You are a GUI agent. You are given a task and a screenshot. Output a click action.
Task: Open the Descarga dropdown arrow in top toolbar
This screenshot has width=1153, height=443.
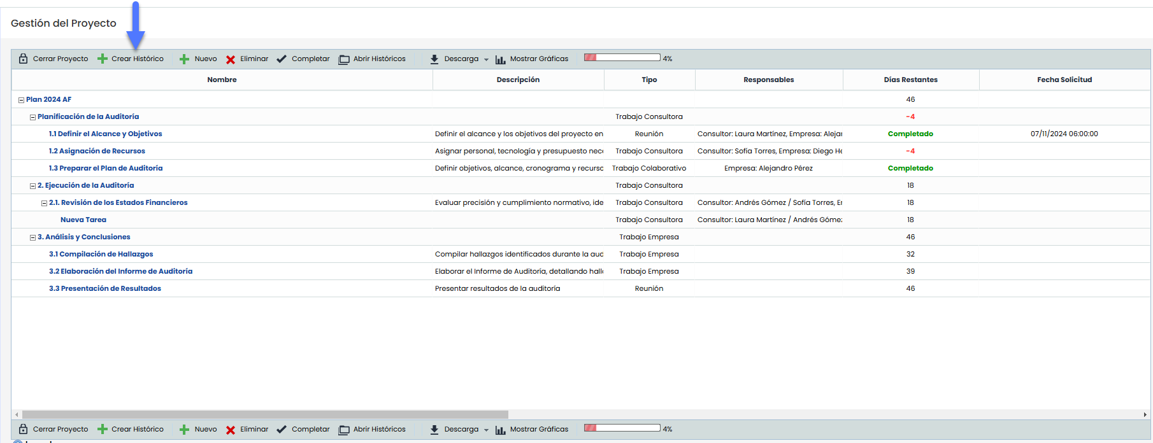(486, 59)
